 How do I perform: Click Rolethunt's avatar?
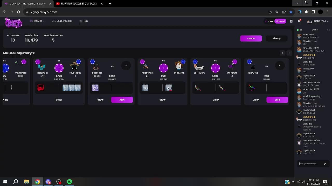(42, 67)
